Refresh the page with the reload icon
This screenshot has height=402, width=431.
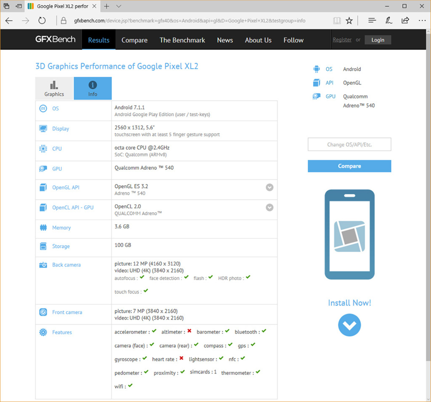(42, 21)
